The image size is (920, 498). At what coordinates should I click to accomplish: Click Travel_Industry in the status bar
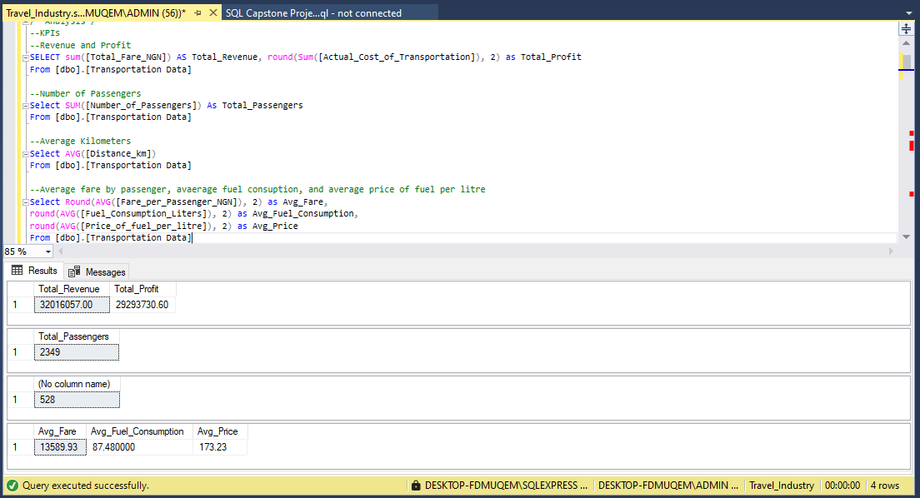click(782, 485)
